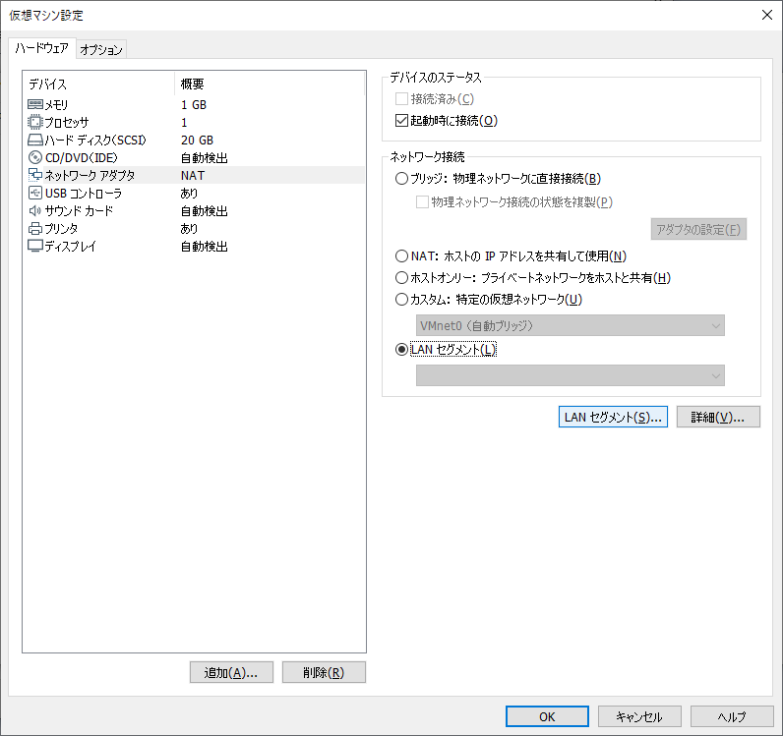Click the NAT summary value
The image size is (783, 736).
[193, 176]
